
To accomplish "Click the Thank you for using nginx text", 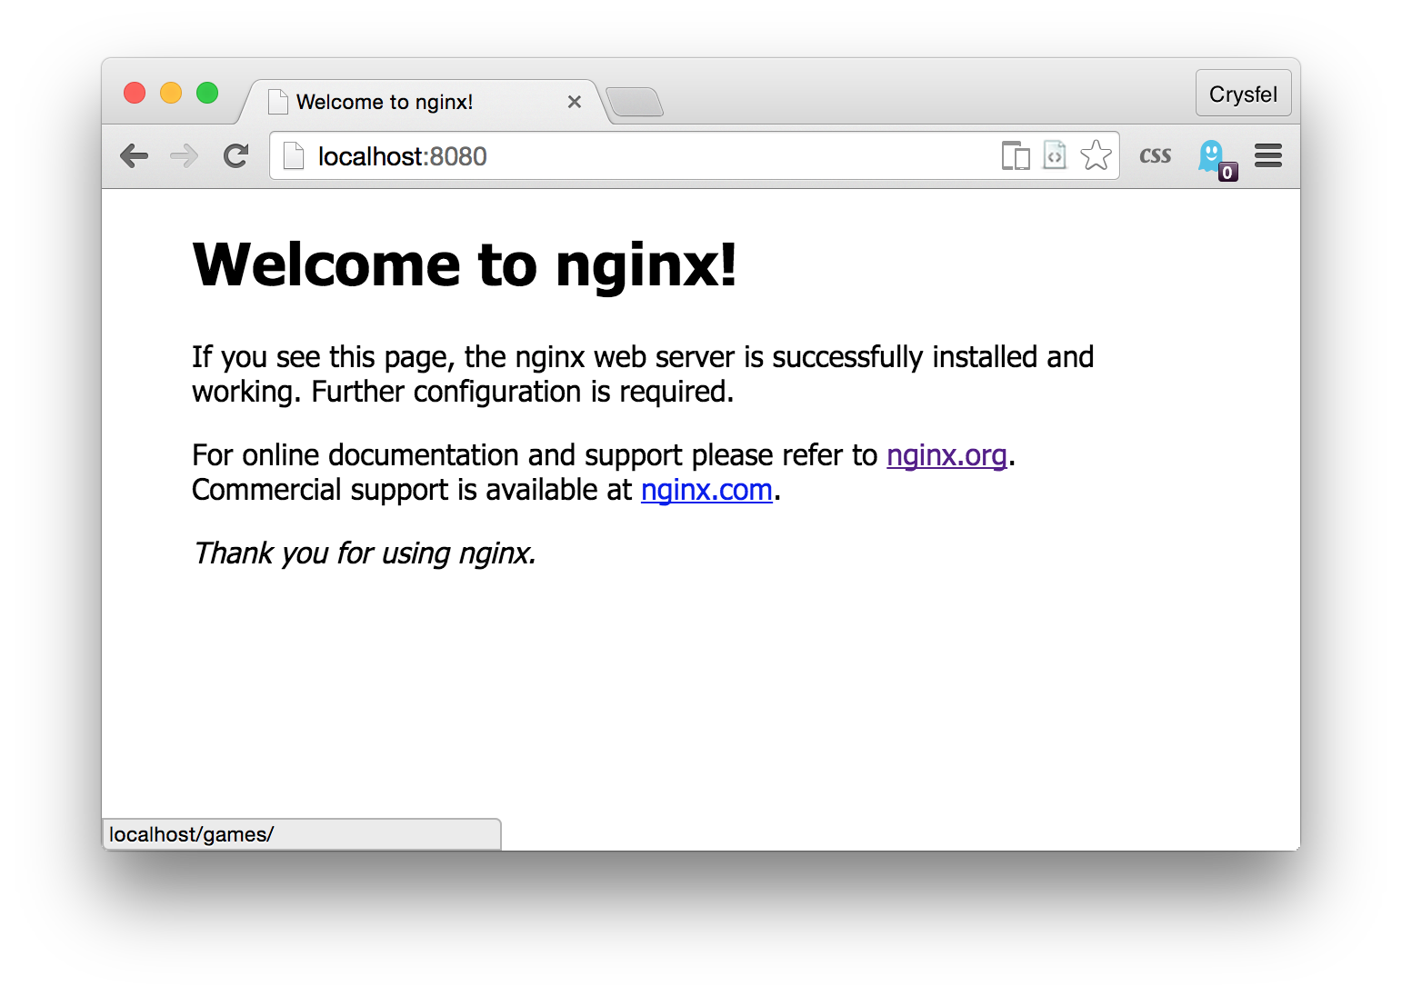I will point(365,553).
